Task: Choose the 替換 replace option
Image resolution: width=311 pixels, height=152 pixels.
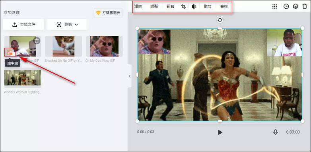Action: [x=224, y=6]
